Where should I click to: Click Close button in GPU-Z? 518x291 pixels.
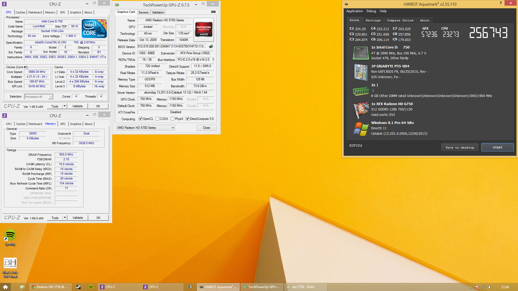point(206,128)
